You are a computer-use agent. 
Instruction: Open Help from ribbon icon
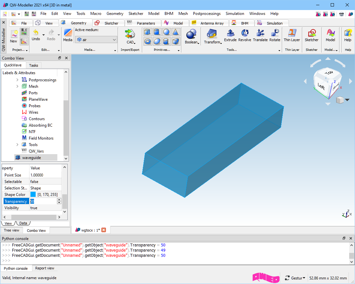point(348,36)
